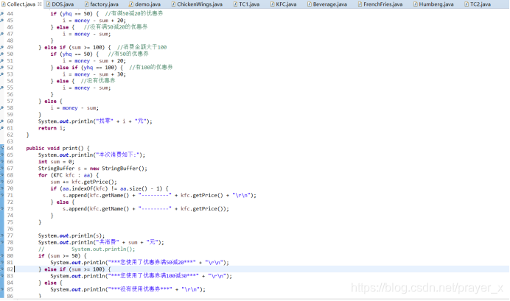Viewport: 510px width, 301px height.
Task: Click the gutter marker on line 51
Action: pos(2,61)
